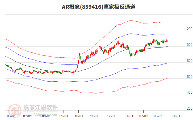The image size is (193, 120).
Task: Select the 11-01 date label
Action: coord(94,116)
